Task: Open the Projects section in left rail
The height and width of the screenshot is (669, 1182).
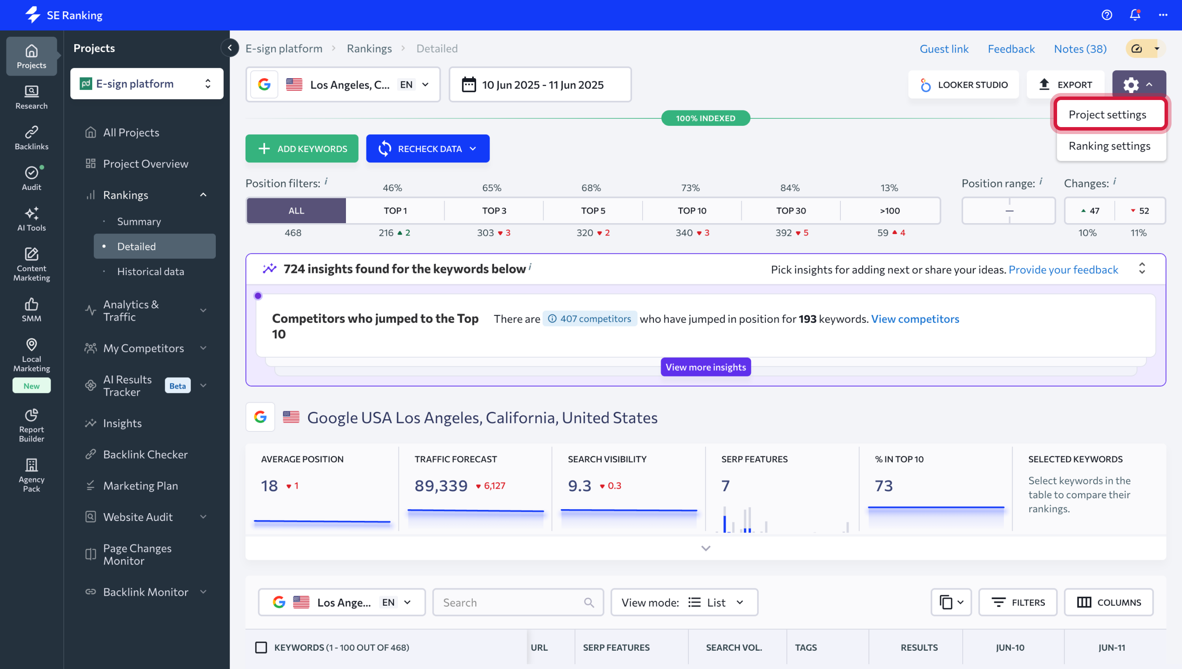Action: [31, 56]
